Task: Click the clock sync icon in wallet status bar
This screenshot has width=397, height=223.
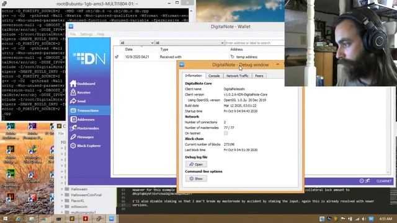Action: pyautogui.click(x=362, y=181)
